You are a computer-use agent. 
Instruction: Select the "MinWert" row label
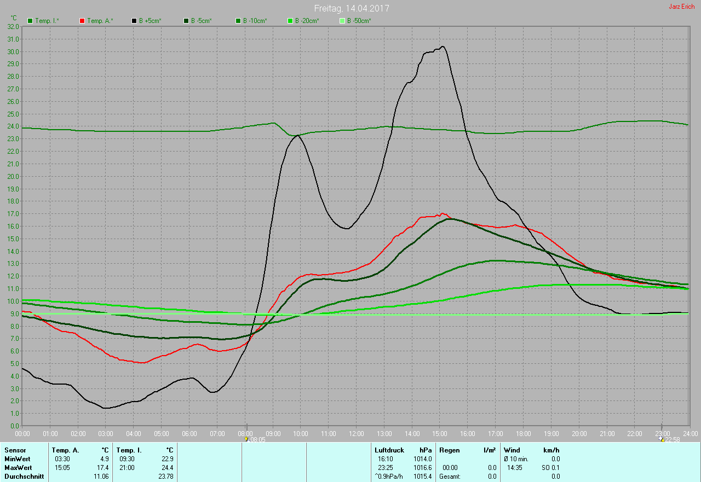pyautogui.click(x=18, y=459)
